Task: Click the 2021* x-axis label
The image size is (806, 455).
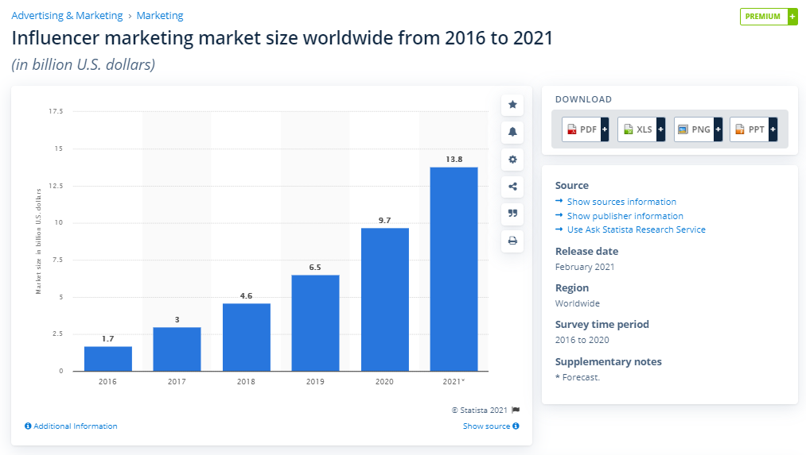Action: 454,382
